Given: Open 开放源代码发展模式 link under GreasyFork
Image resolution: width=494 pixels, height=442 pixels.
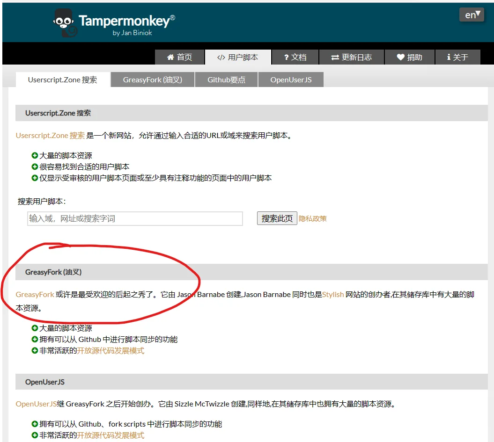Looking at the screenshot, I should click(x=111, y=350).
